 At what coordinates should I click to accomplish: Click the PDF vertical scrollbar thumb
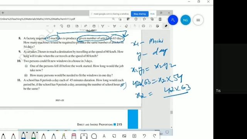171,112
